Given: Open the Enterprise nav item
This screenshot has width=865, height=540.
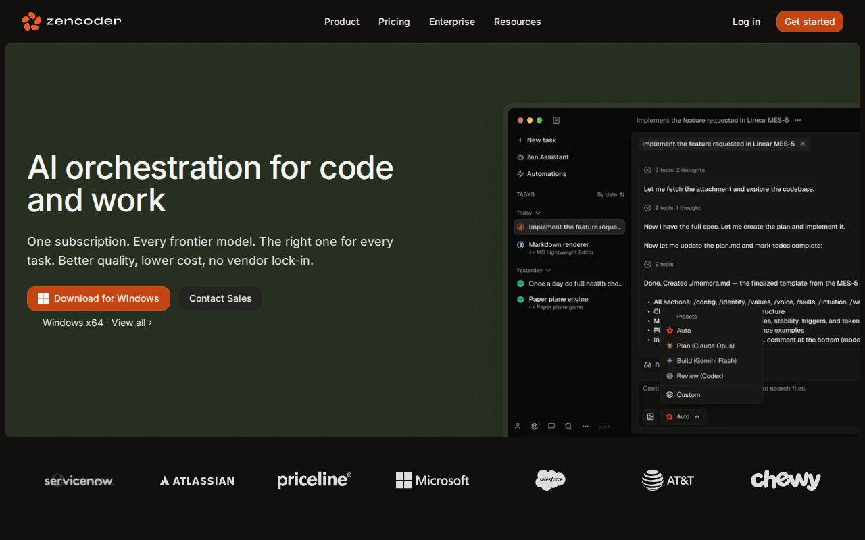Looking at the screenshot, I should [x=452, y=22].
